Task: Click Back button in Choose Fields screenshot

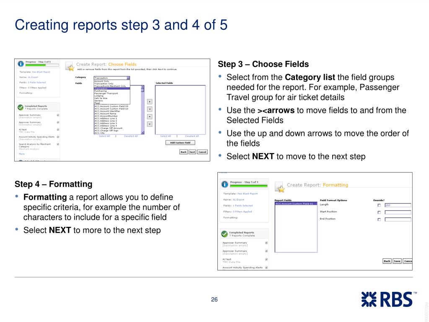Action: click(183, 152)
